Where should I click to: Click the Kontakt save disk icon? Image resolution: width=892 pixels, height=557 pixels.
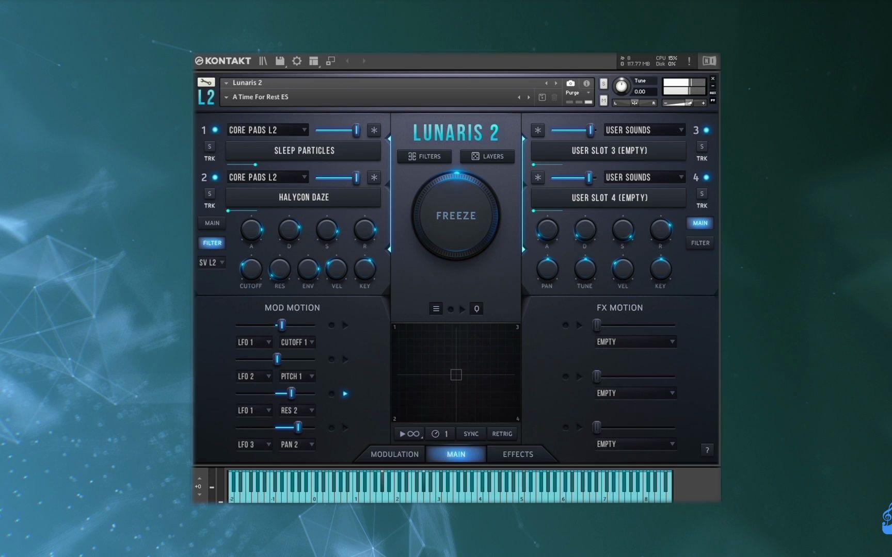click(x=280, y=61)
